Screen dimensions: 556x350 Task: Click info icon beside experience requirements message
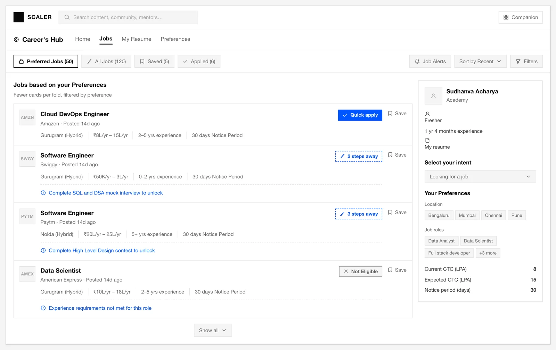43,308
